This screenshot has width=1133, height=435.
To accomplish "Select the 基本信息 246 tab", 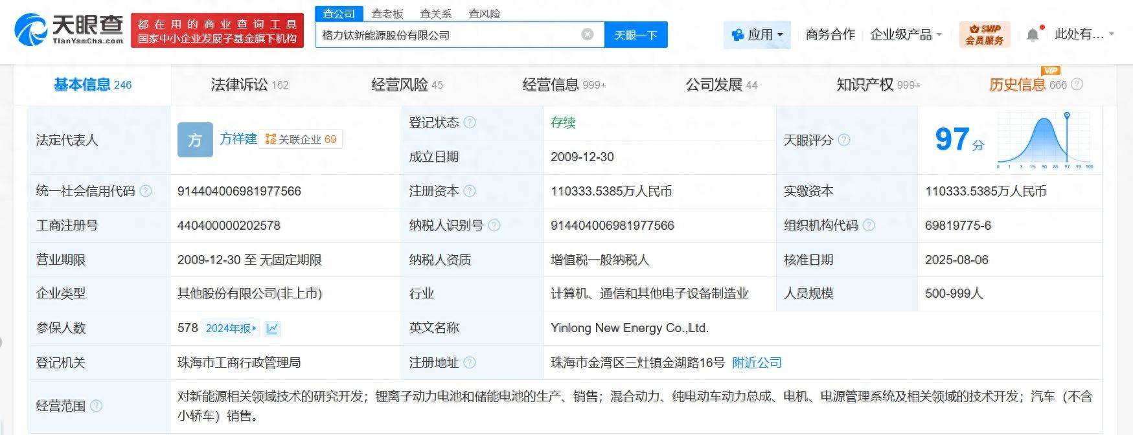I will 93,85.
